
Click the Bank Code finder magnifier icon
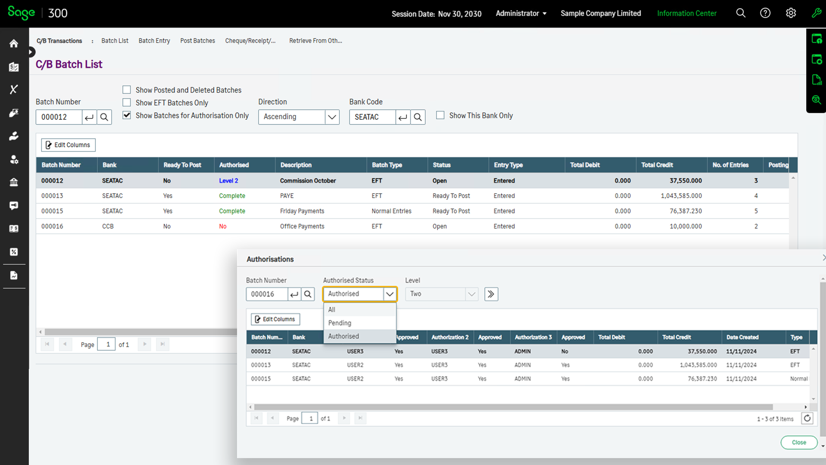pyautogui.click(x=417, y=117)
